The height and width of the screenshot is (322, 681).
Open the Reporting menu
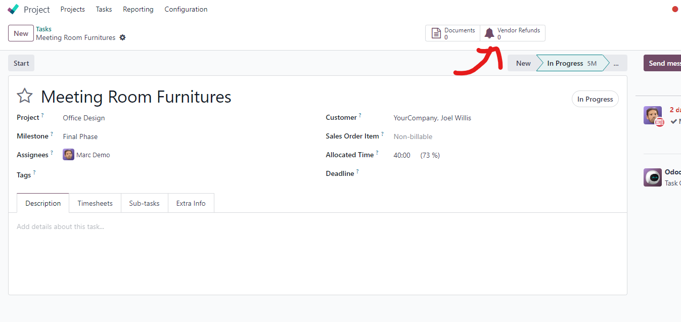click(138, 9)
